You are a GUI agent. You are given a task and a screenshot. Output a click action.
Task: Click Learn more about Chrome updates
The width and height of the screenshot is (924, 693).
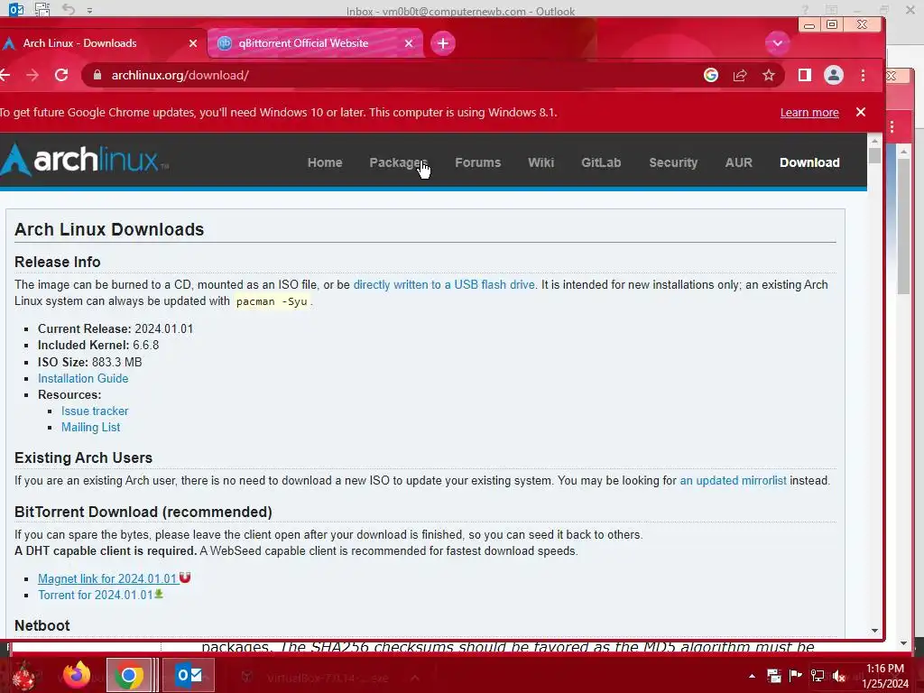coord(809,113)
